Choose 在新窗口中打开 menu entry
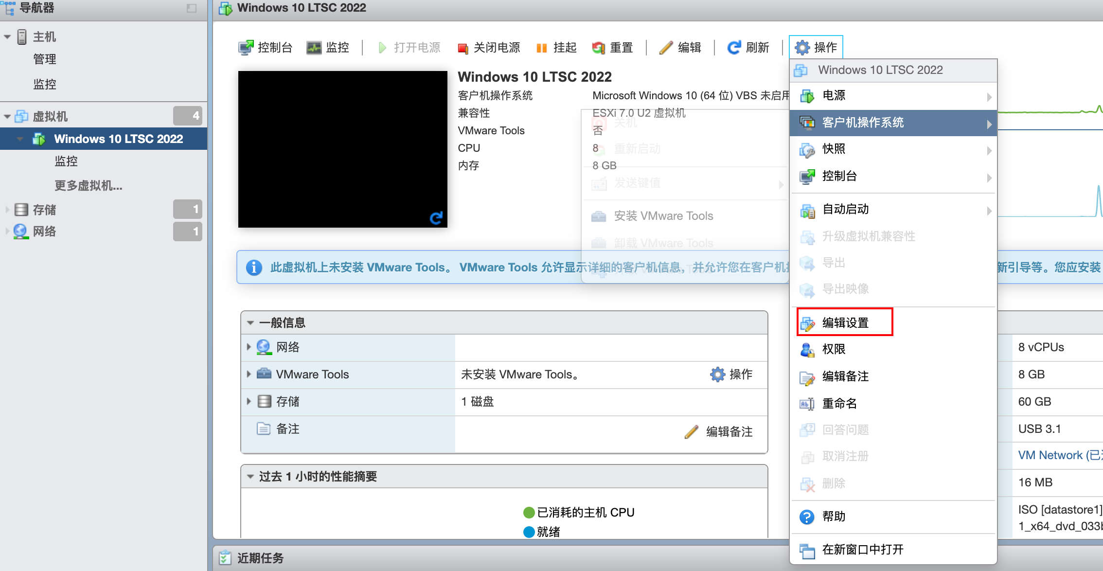 [x=893, y=550]
